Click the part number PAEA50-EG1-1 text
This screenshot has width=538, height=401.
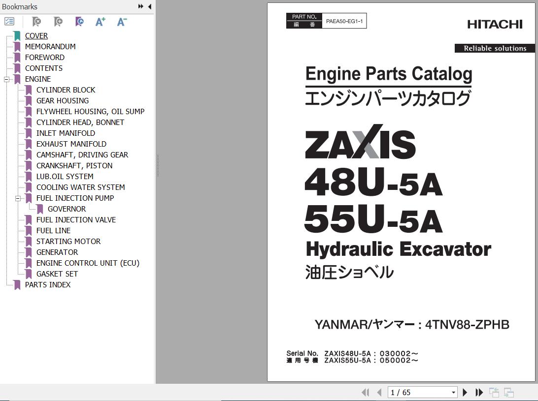pyautogui.click(x=344, y=21)
